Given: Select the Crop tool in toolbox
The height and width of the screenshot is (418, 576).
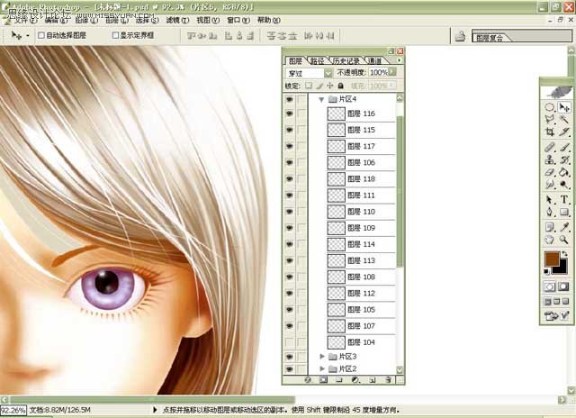Looking at the screenshot, I should [x=550, y=132].
